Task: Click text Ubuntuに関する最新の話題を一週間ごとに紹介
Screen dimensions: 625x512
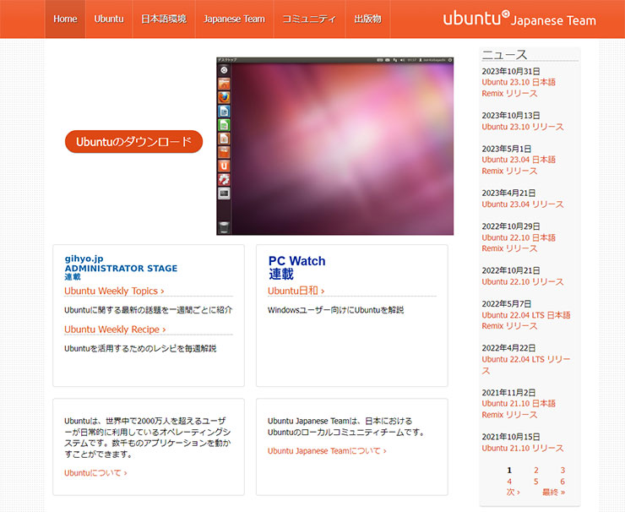Action: click(x=149, y=310)
